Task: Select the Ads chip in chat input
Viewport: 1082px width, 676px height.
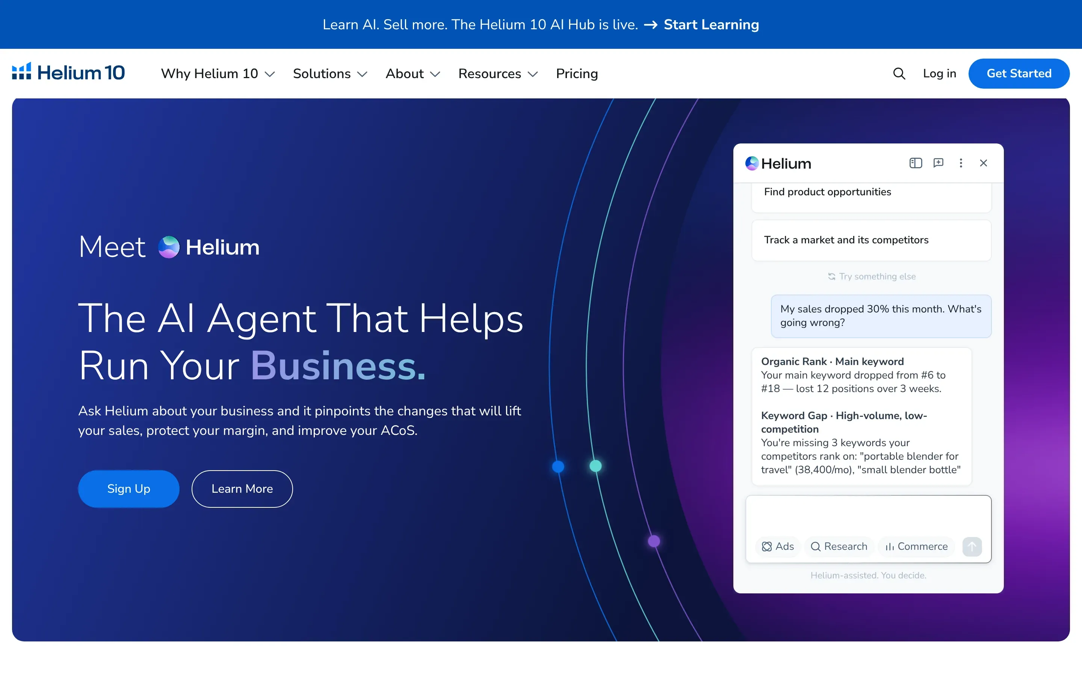Action: coord(778,546)
